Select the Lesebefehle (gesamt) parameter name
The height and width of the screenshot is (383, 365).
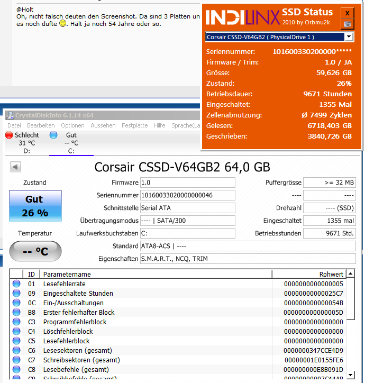point(76,370)
